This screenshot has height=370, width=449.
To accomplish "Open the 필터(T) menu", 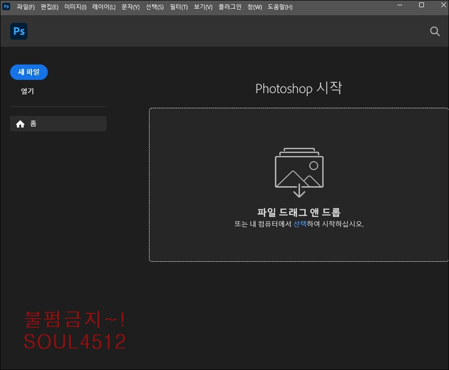I will pyautogui.click(x=179, y=7).
